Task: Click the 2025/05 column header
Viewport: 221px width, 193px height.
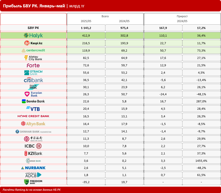Action: tap(86, 21)
